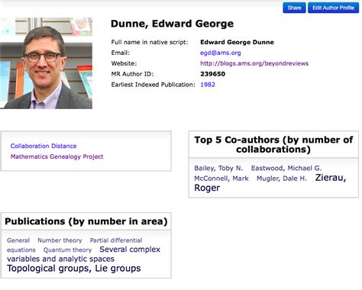362x290 pixels.
Task: Click the Website: field label
Action: click(x=124, y=63)
